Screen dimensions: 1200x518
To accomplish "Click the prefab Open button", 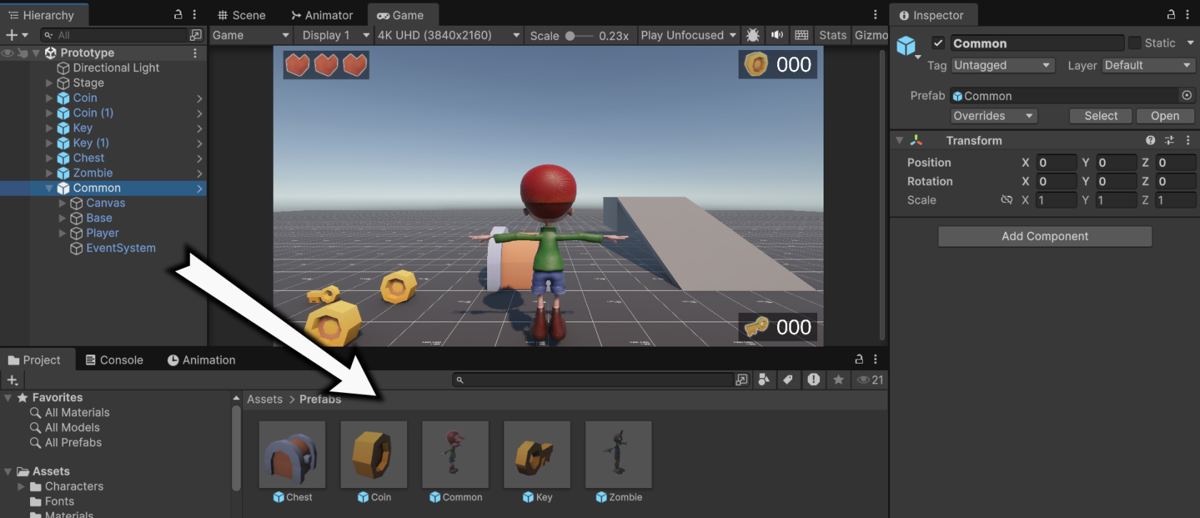I will [x=1165, y=116].
